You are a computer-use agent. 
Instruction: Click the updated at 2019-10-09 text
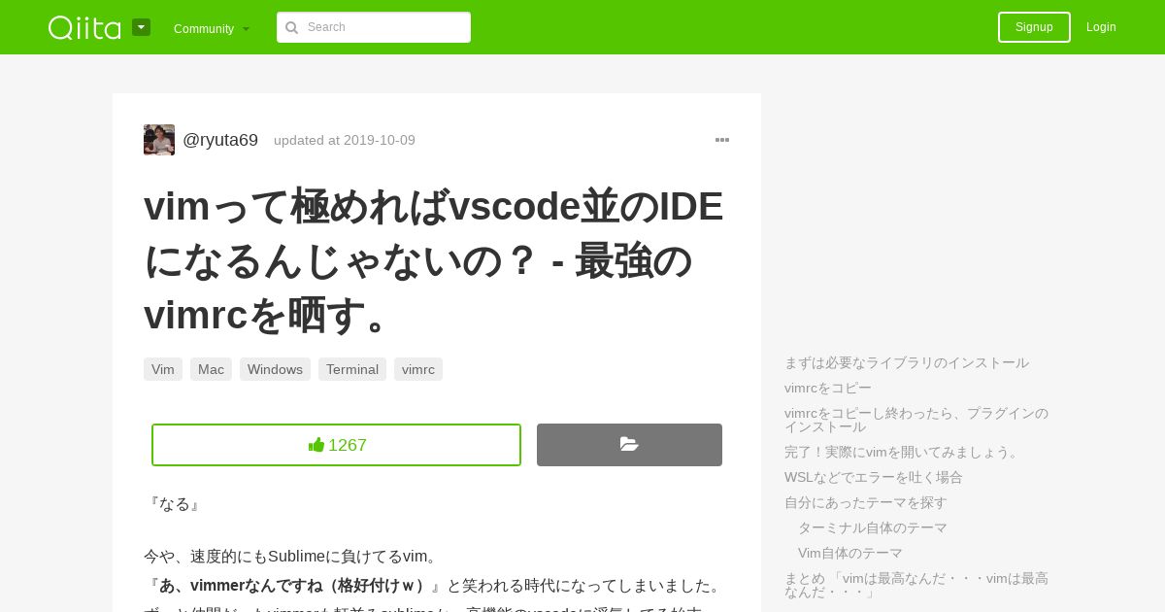click(345, 140)
